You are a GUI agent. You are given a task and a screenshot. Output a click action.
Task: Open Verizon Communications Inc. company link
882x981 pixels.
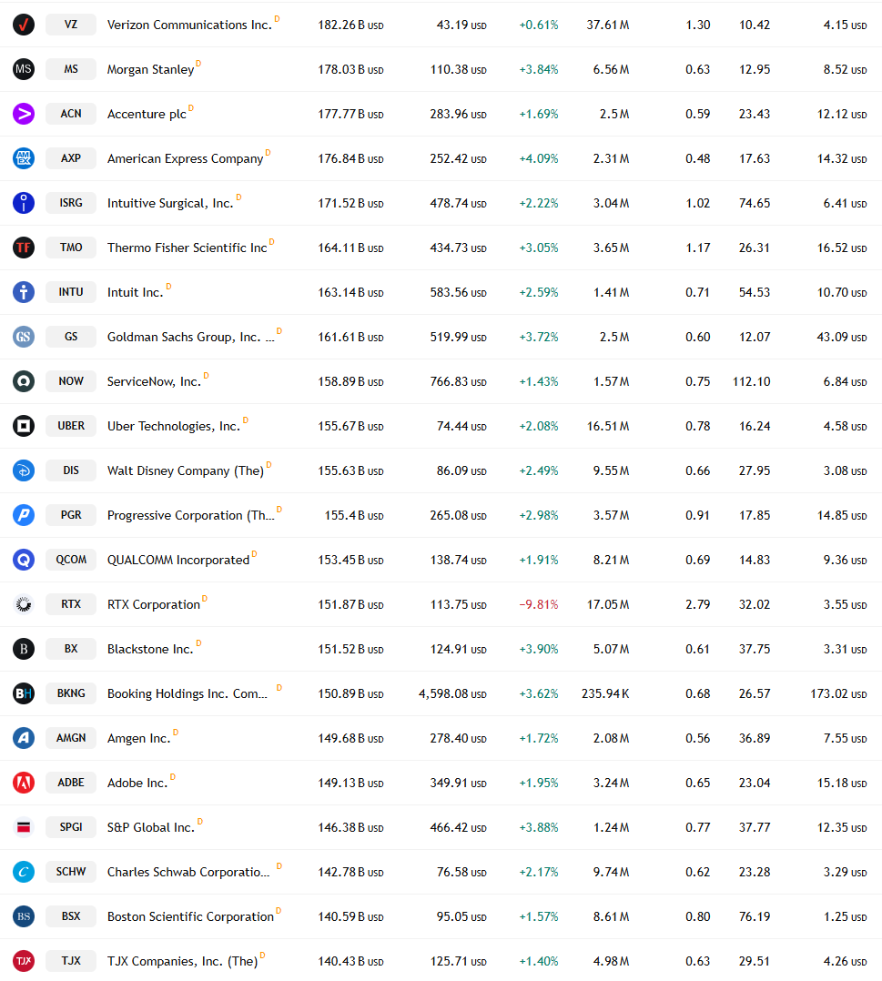[x=189, y=25]
